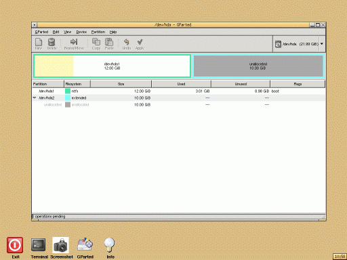Click the ntfs filesystem label

(75, 91)
